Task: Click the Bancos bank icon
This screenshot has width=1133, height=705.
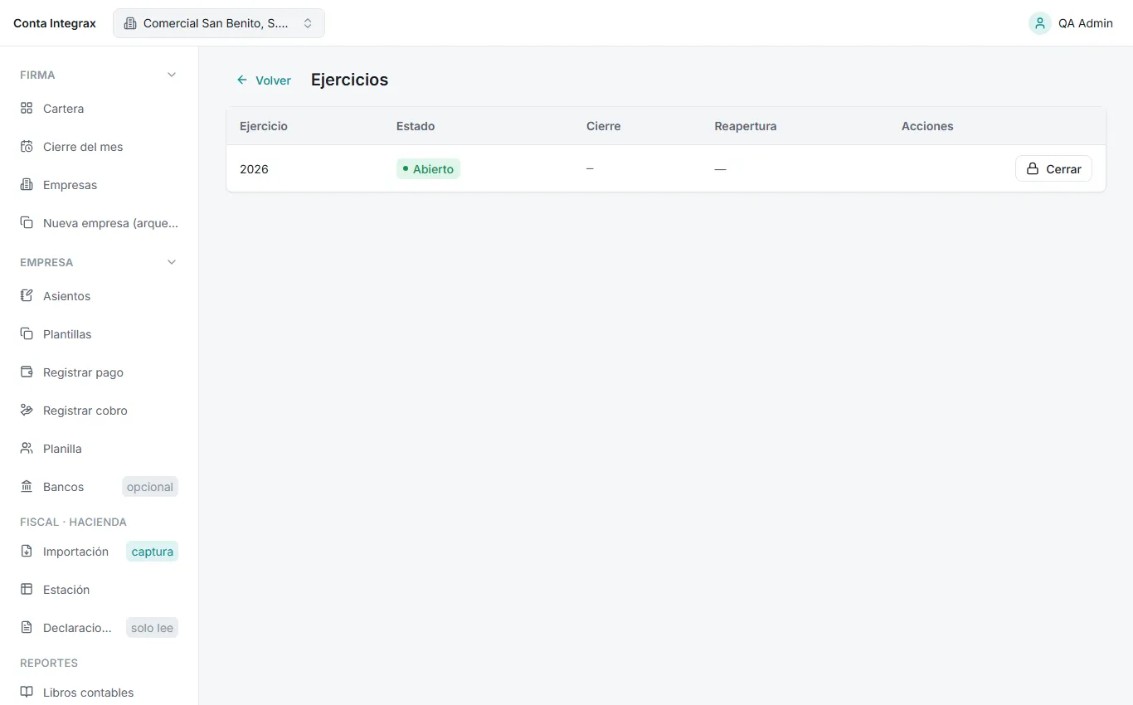Action: (27, 487)
